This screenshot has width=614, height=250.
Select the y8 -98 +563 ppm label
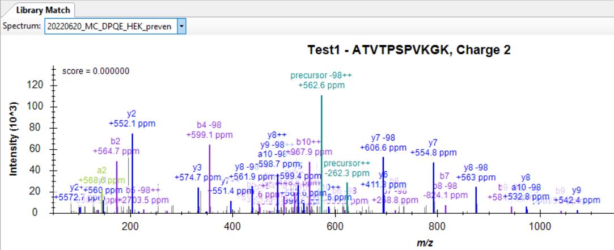[x=476, y=172]
